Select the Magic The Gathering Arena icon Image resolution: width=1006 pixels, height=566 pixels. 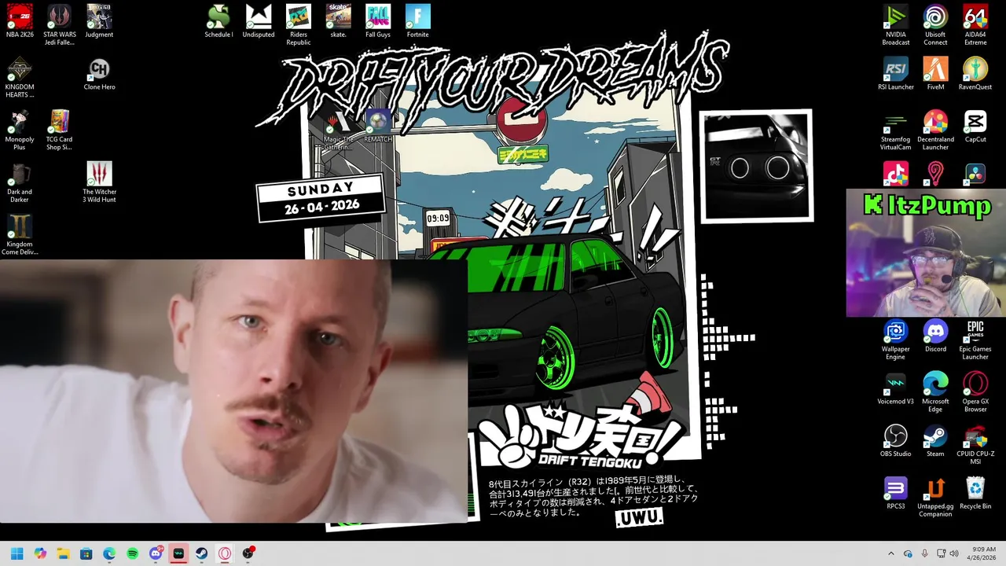point(338,130)
